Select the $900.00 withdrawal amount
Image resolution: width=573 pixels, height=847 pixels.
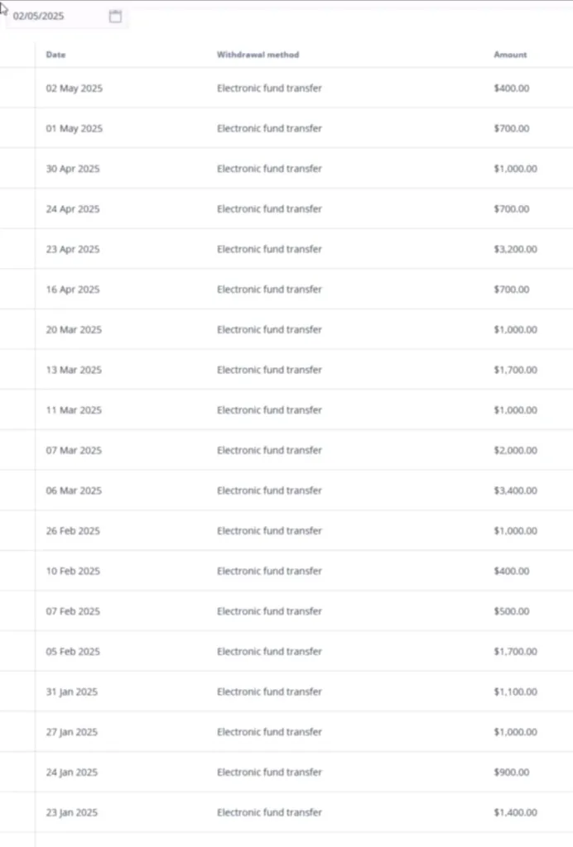511,773
